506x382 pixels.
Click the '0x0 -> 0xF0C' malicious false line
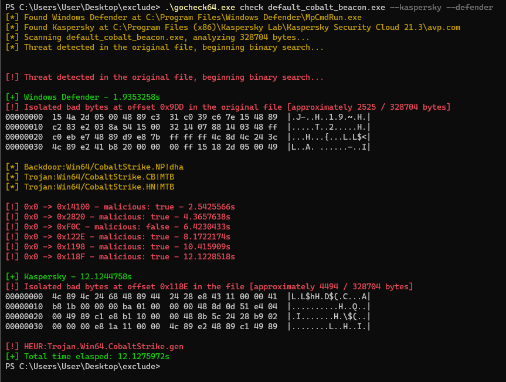pyautogui.click(x=118, y=227)
